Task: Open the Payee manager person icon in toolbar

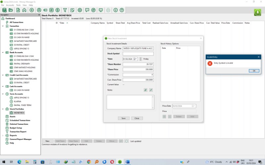Action: pos(39,10)
